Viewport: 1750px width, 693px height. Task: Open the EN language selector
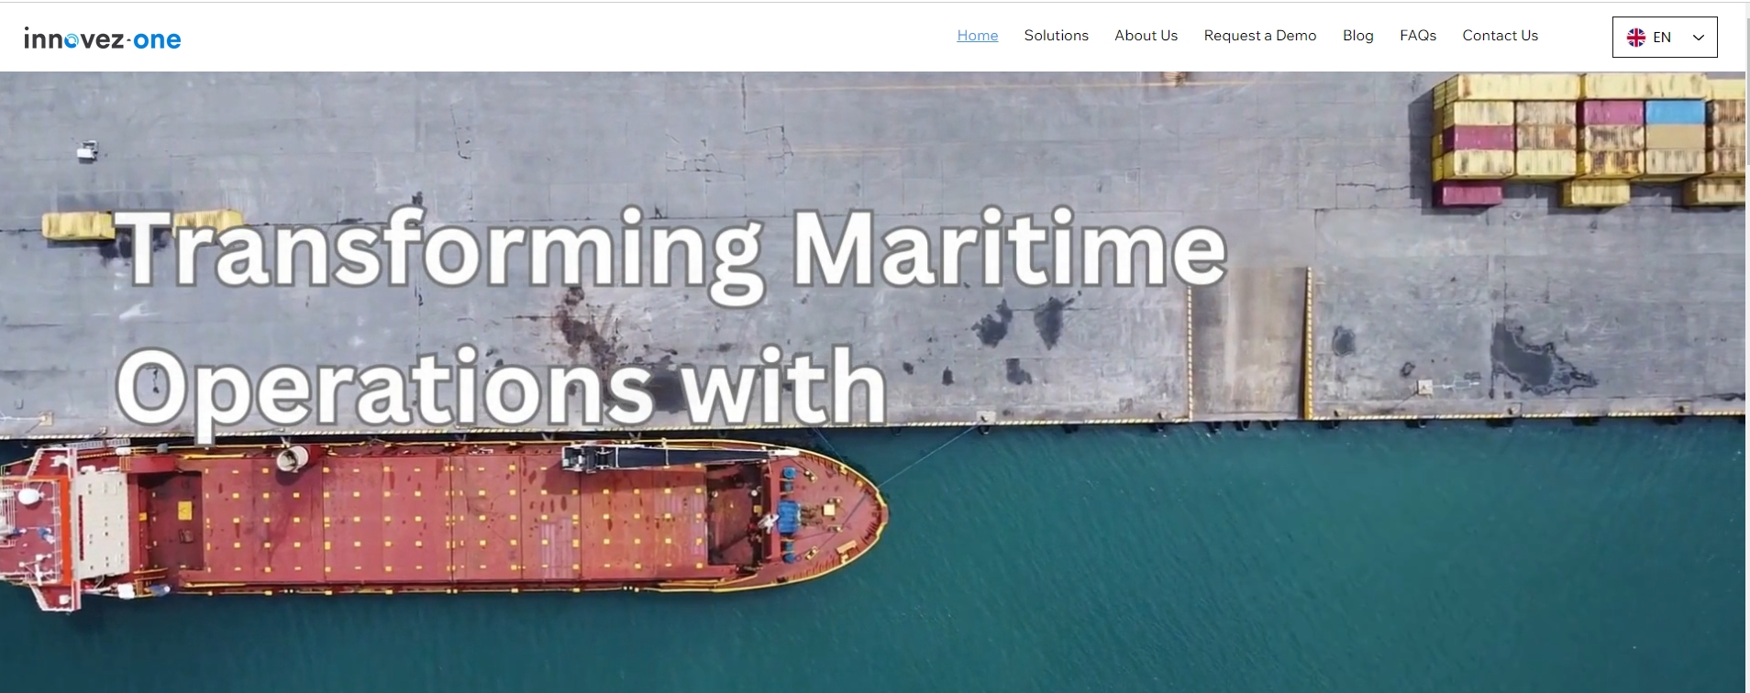coord(1665,38)
